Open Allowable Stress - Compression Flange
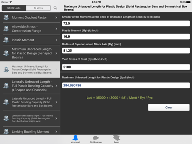This screenshot has height=144, width=192. click(30, 29)
